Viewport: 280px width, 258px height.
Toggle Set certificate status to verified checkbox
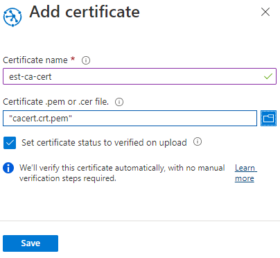[10, 143]
